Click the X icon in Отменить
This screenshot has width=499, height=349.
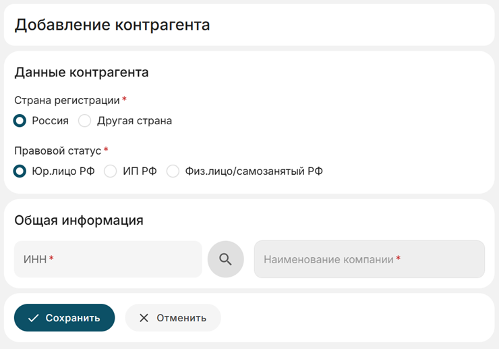(144, 318)
